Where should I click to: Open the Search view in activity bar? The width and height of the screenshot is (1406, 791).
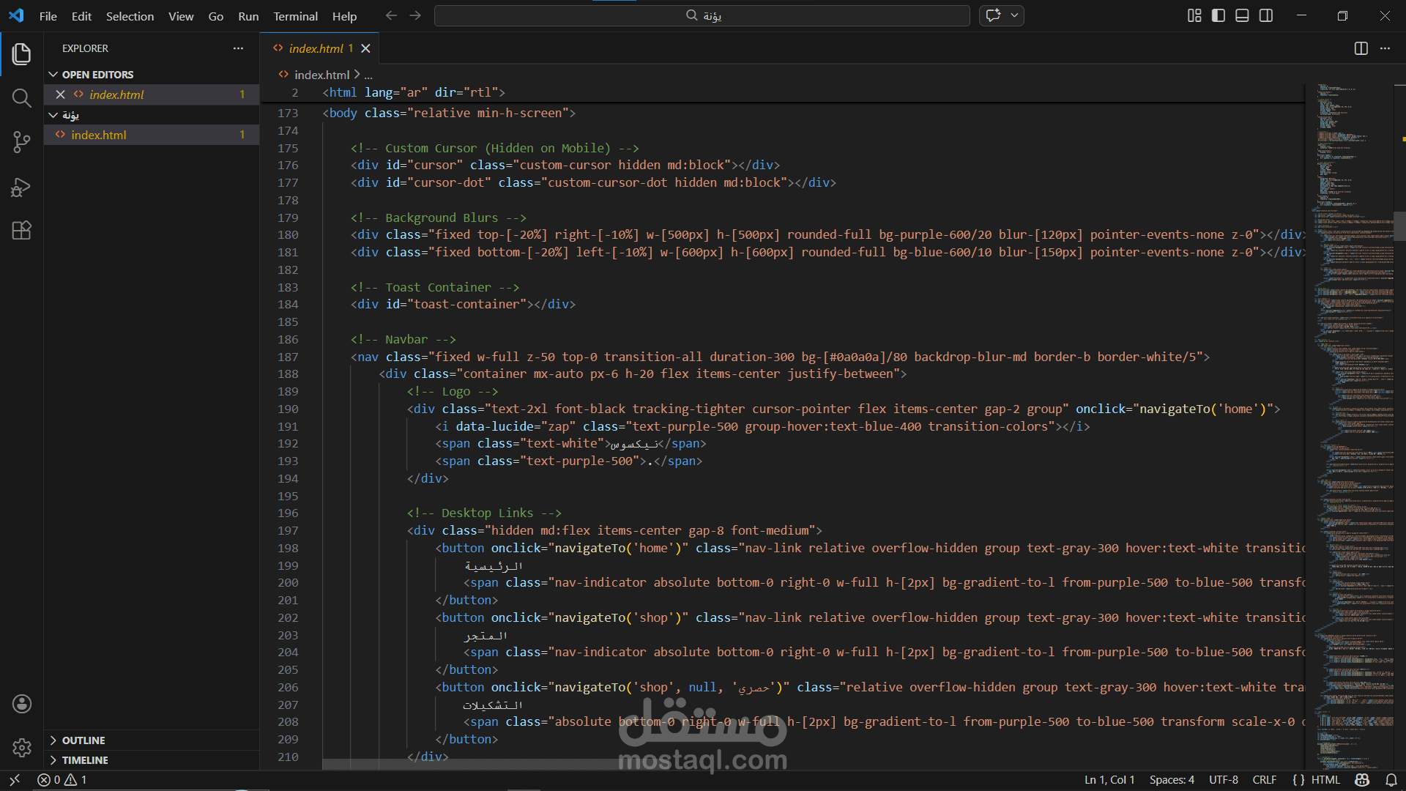pos(21,98)
